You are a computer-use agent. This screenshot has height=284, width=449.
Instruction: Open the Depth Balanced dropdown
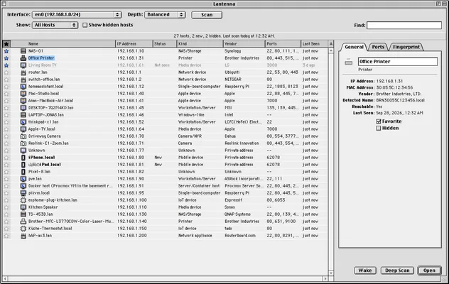coord(165,15)
